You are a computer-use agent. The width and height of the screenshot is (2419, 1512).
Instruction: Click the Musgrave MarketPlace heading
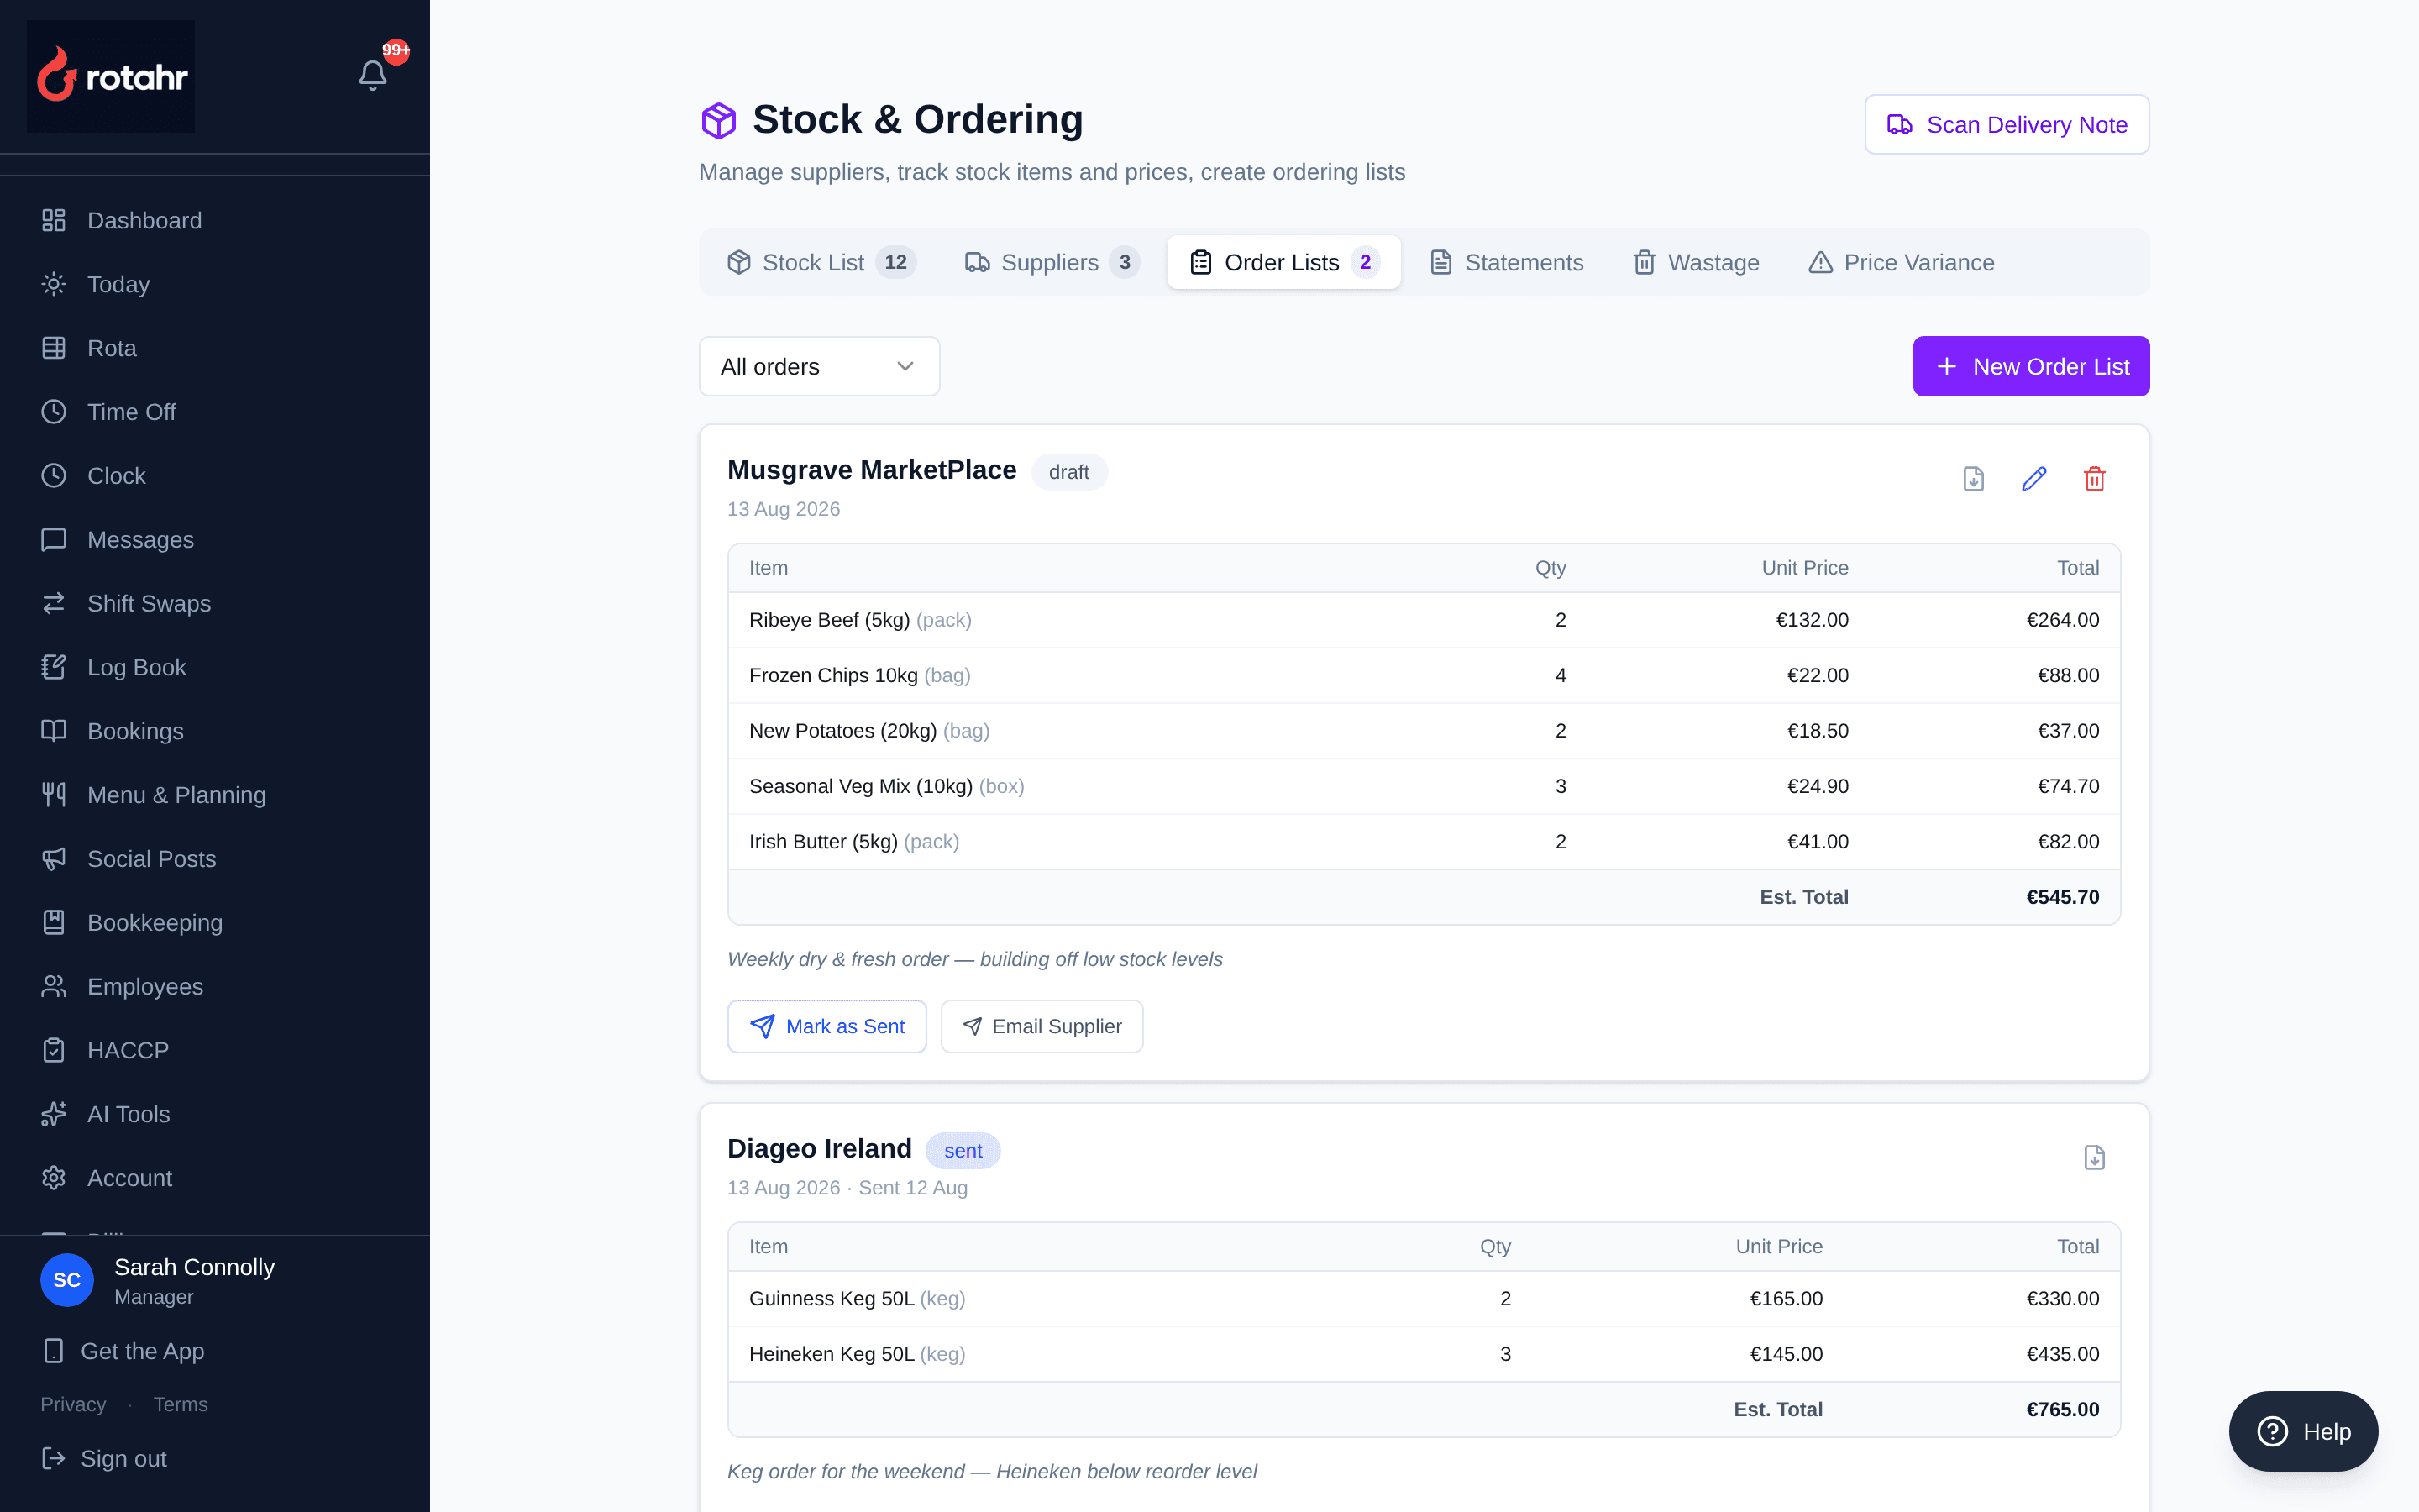coord(872,470)
